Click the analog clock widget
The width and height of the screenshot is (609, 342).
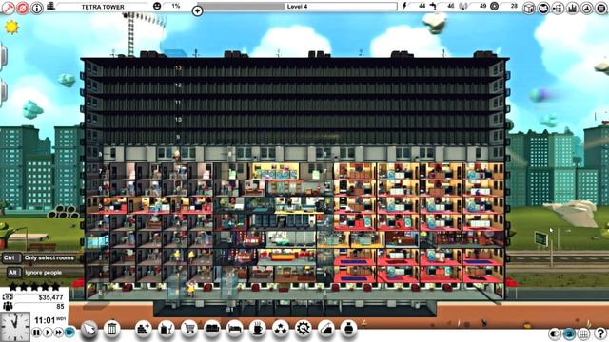tap(15, 327)
